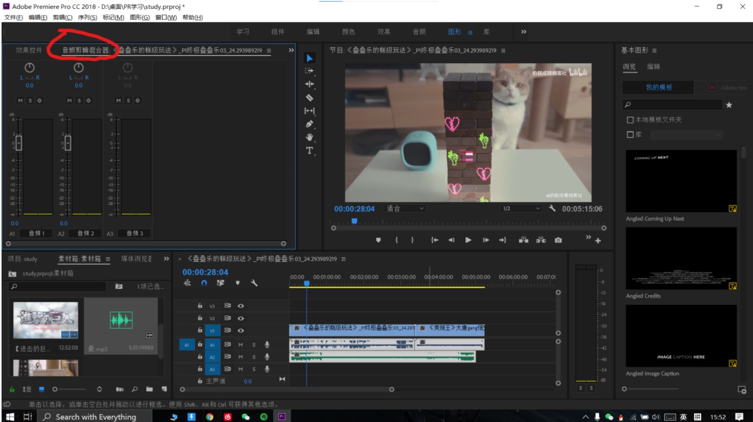Open the program monitor panel menu
The image size is (753, 422).
pos(503,50)
